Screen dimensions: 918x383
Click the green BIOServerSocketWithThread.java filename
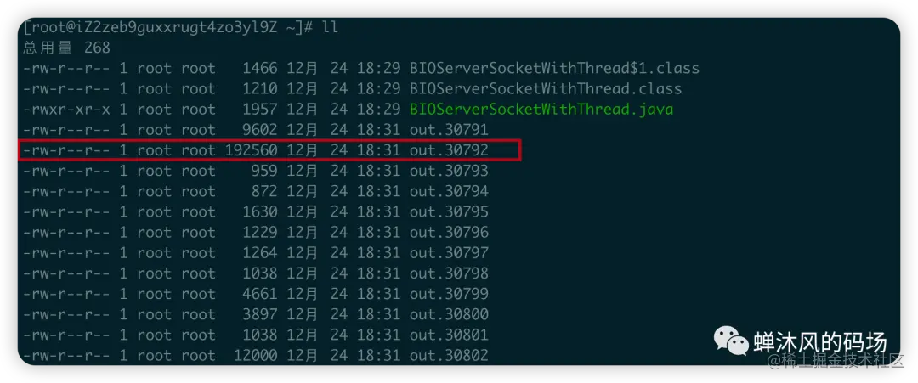click(541, 110)
